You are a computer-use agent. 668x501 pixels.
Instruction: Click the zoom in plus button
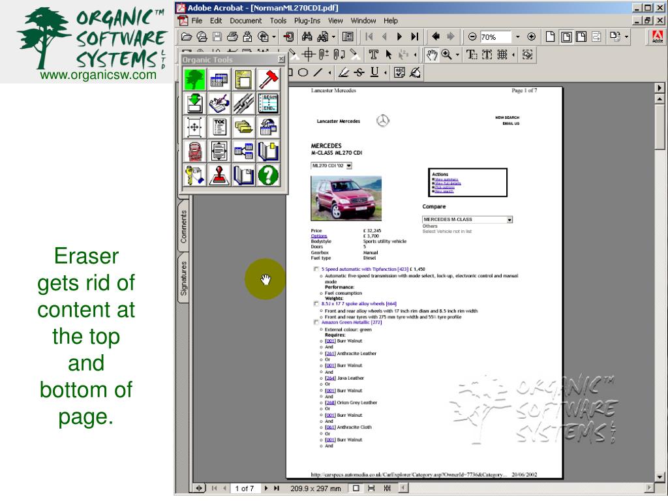[531, 37]
